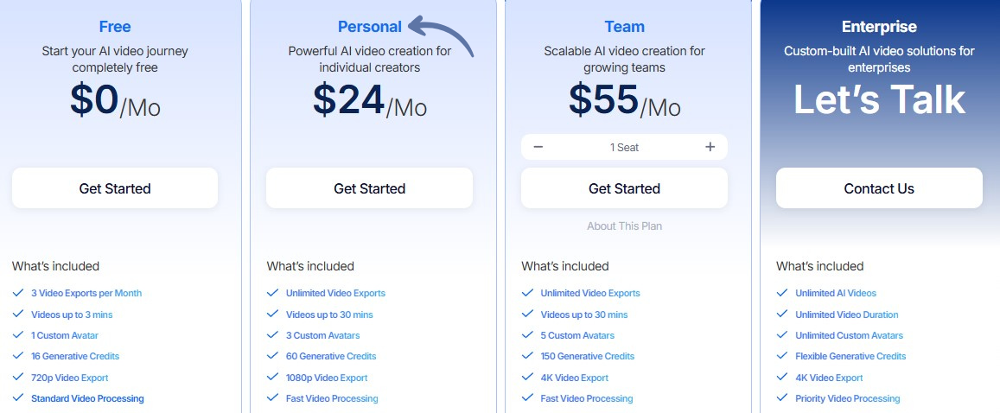Select the Team plan heading
Image resolution: width=1000 pixels, height=413 pixels.
[x=624, y=27]
